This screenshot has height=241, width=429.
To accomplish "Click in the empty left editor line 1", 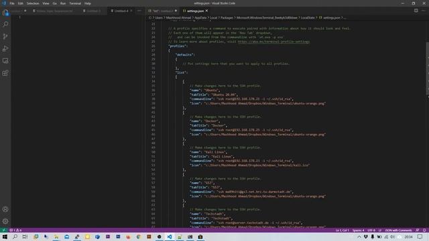I will tap(82, 17).
